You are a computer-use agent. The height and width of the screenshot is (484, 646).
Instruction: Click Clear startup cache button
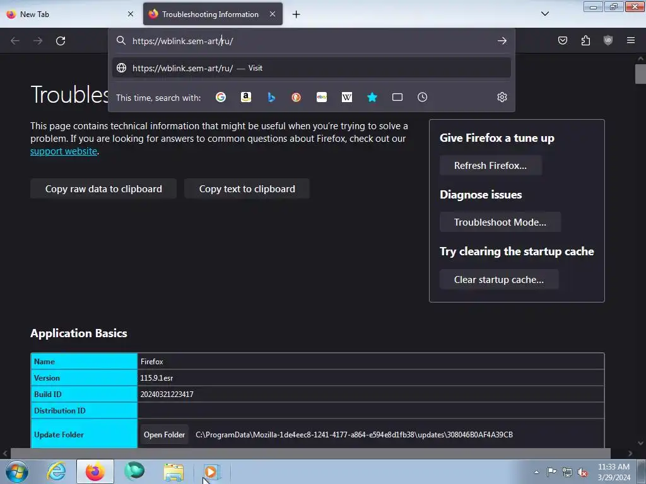click(499, 279)
